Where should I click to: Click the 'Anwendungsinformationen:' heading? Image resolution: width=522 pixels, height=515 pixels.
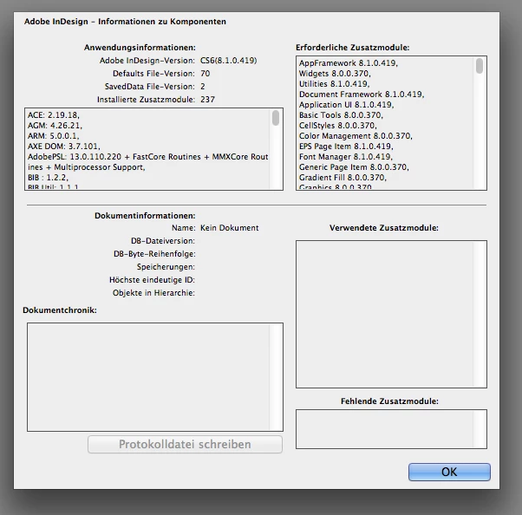click(140, 48)
